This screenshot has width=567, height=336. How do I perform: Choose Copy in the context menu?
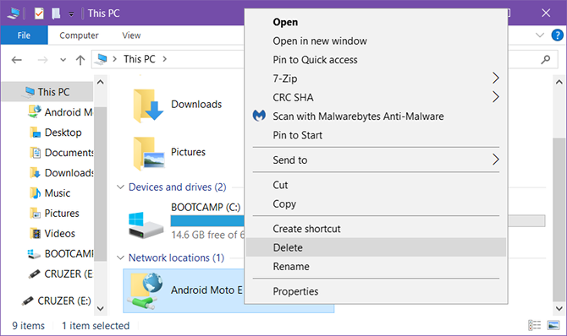click(x=376, y=203)
